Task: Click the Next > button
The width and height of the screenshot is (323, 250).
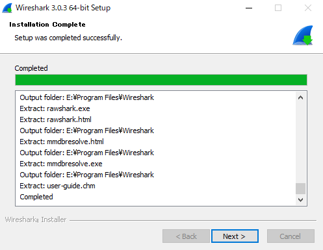Action: pos(235,236)
